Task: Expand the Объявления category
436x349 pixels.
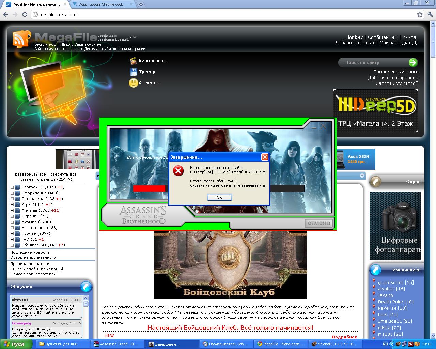Action: (x=12, y=245)
